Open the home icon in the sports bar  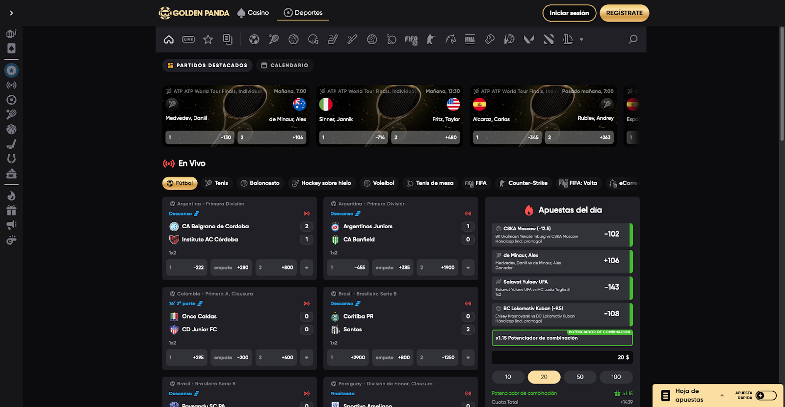[x=169, y=39]
